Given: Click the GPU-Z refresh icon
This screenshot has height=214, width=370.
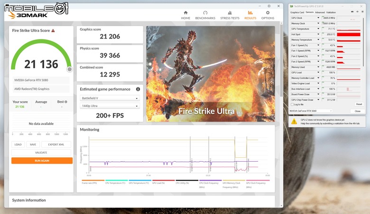Looking at the screenshot, I should (357, 12).
